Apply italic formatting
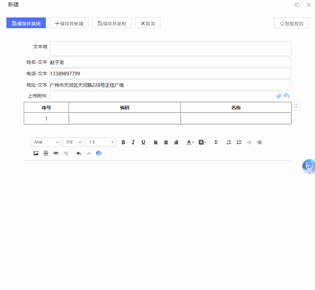The height and width of the screenshot is (290, 315). (133, 142)
